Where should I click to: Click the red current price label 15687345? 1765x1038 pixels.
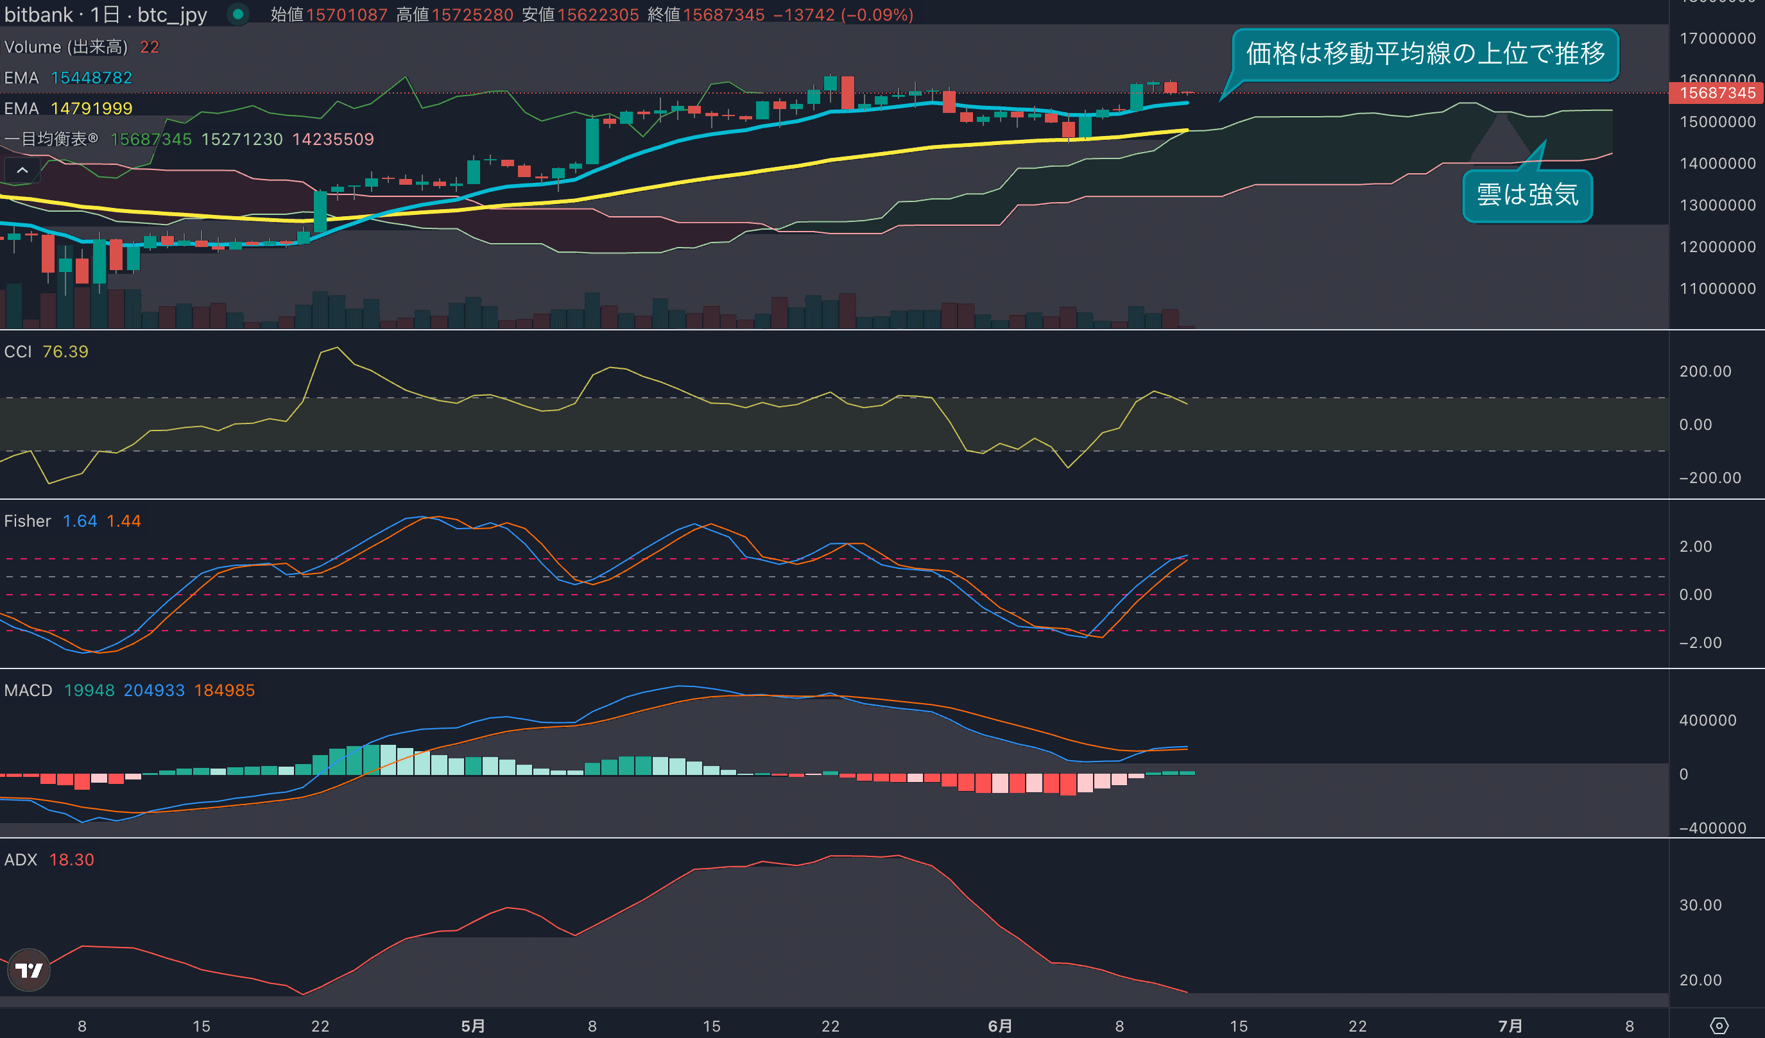click(x=1717, y=93)
